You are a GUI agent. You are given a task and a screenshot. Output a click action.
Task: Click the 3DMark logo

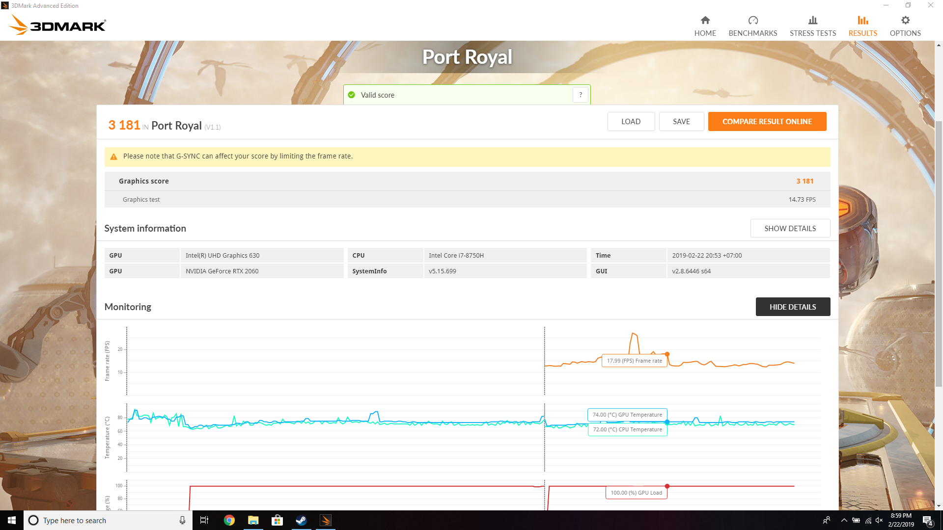pos(58,25)
